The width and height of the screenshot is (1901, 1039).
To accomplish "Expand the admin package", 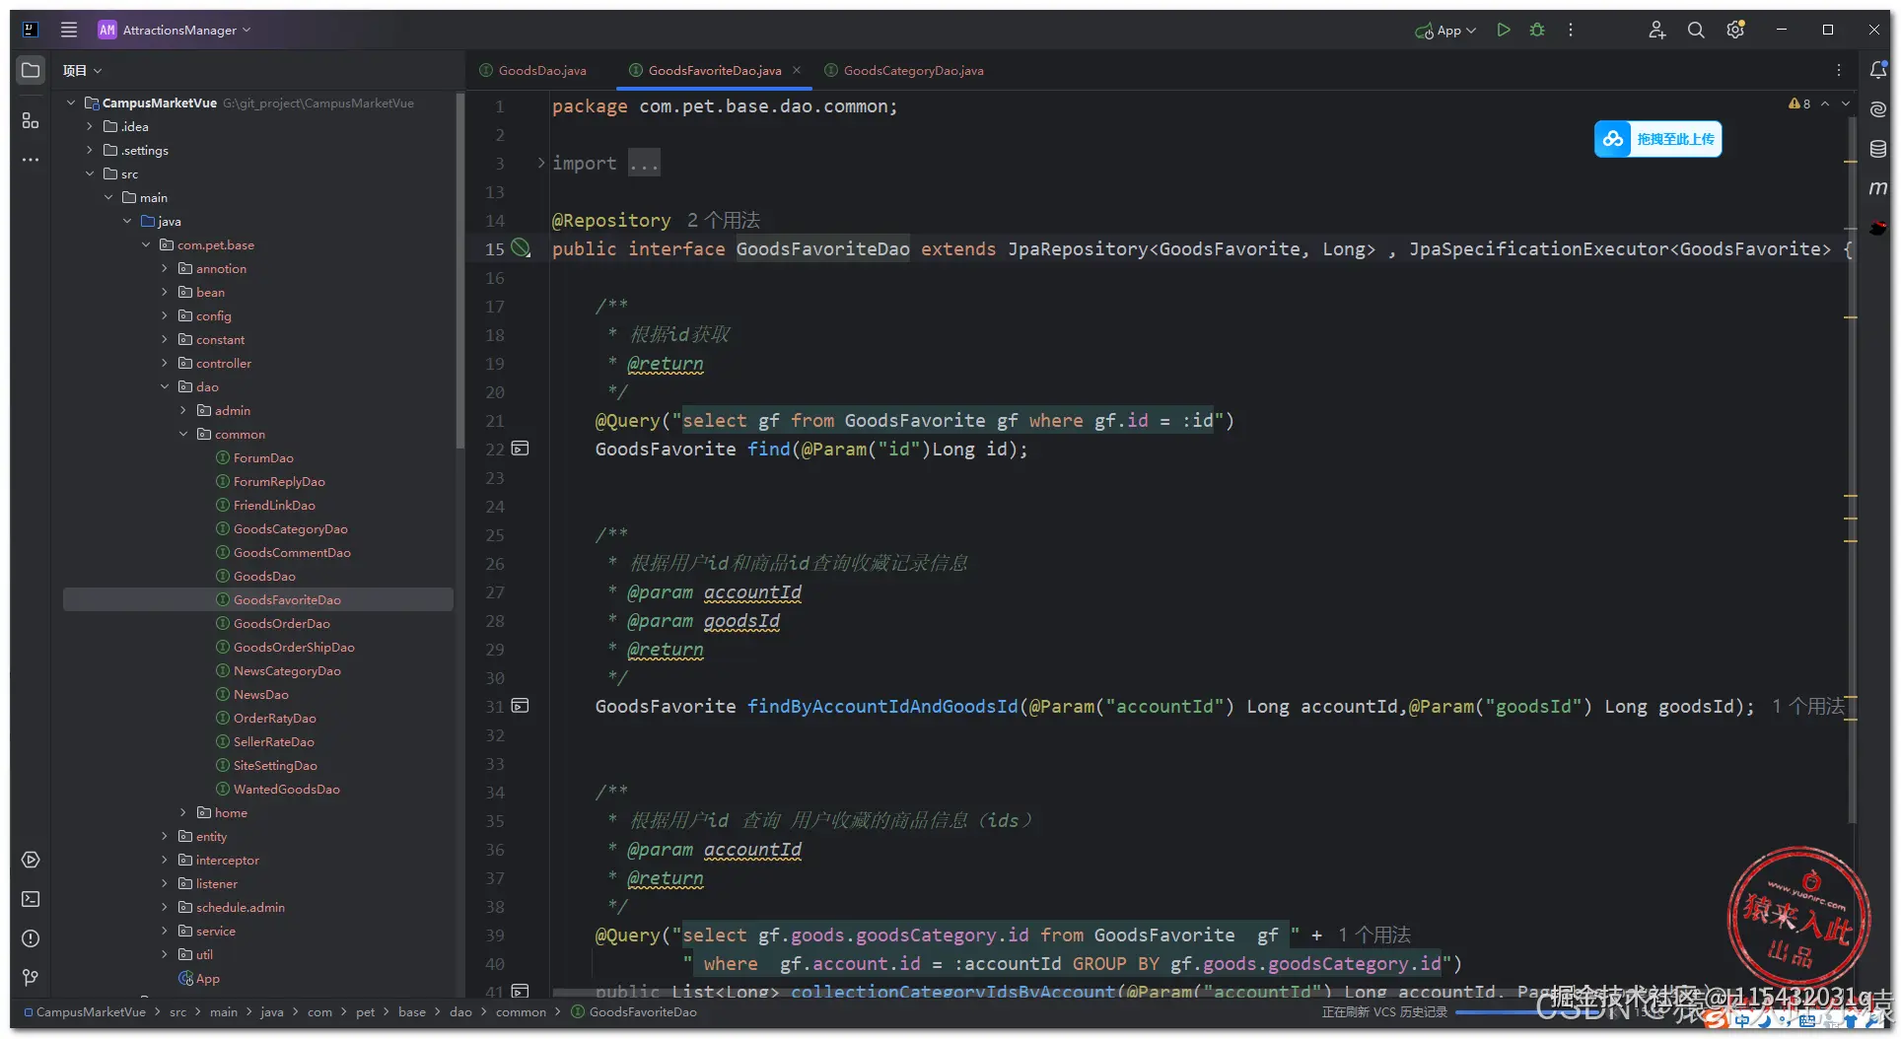I will [183, 410].
